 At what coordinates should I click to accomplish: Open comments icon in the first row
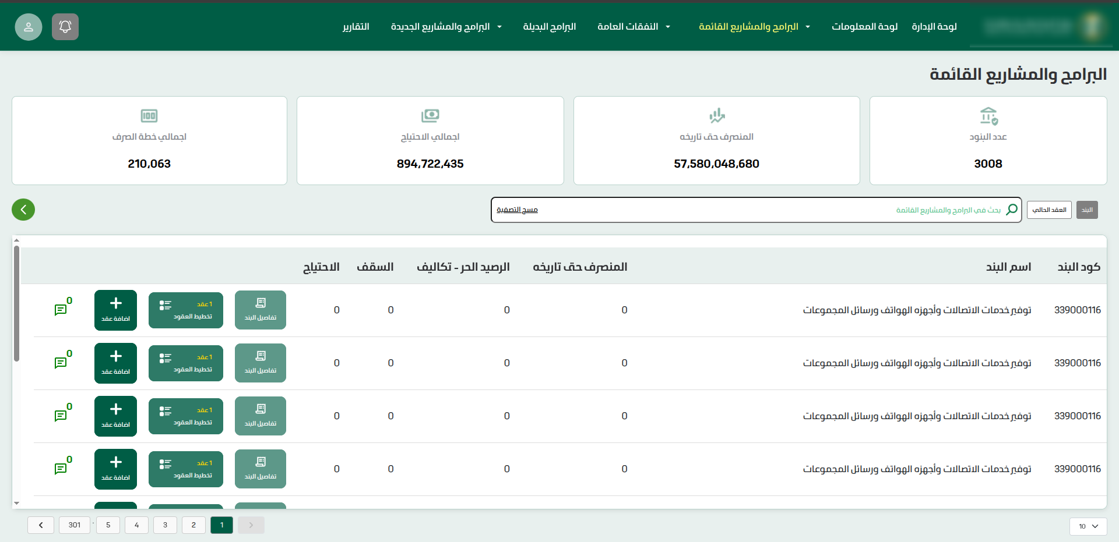[x=61, y=310]
